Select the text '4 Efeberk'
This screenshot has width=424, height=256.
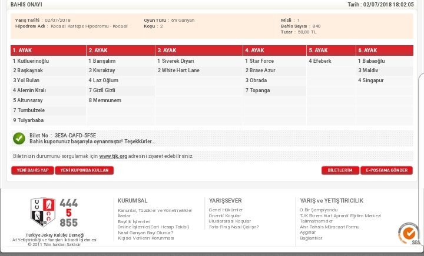point(320,61)
